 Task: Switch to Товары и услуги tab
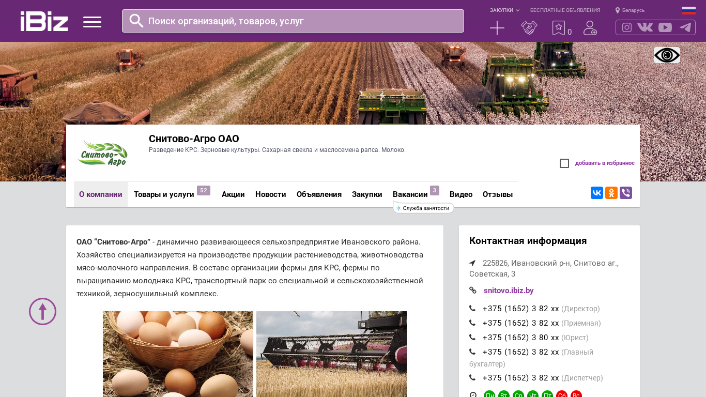164,194
